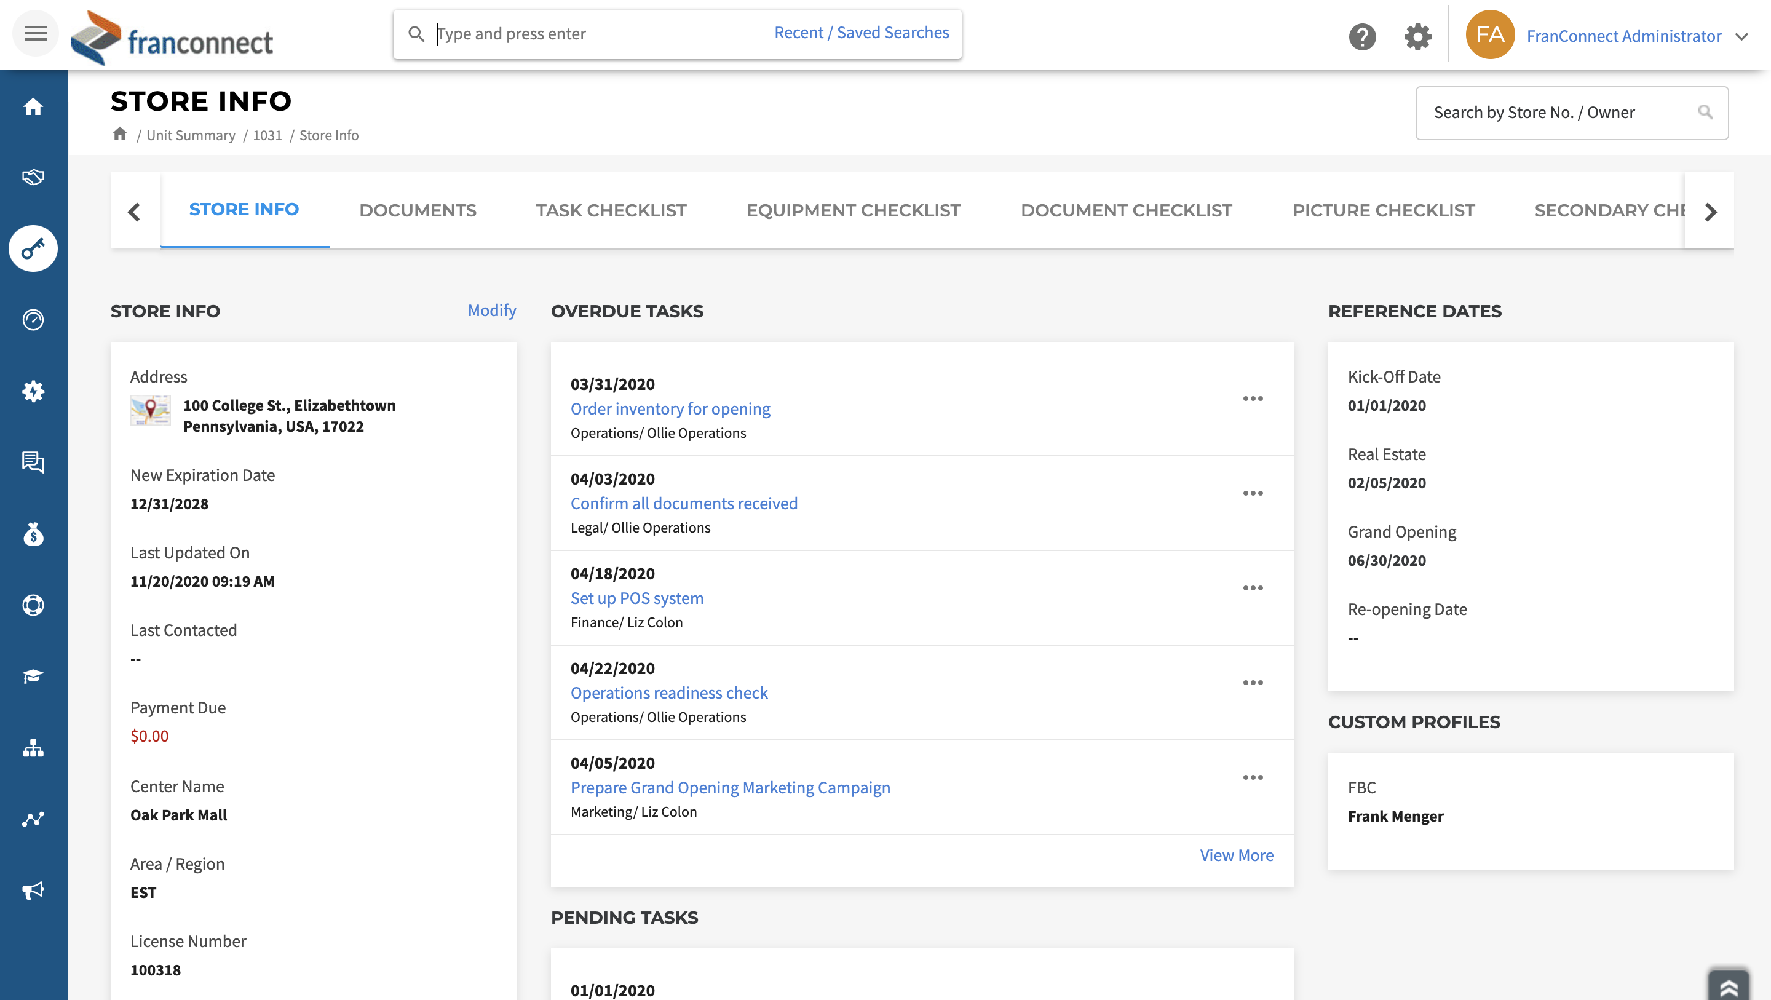Click the key Openers module icon
1771x1000 pixels.
coord(33,248)
